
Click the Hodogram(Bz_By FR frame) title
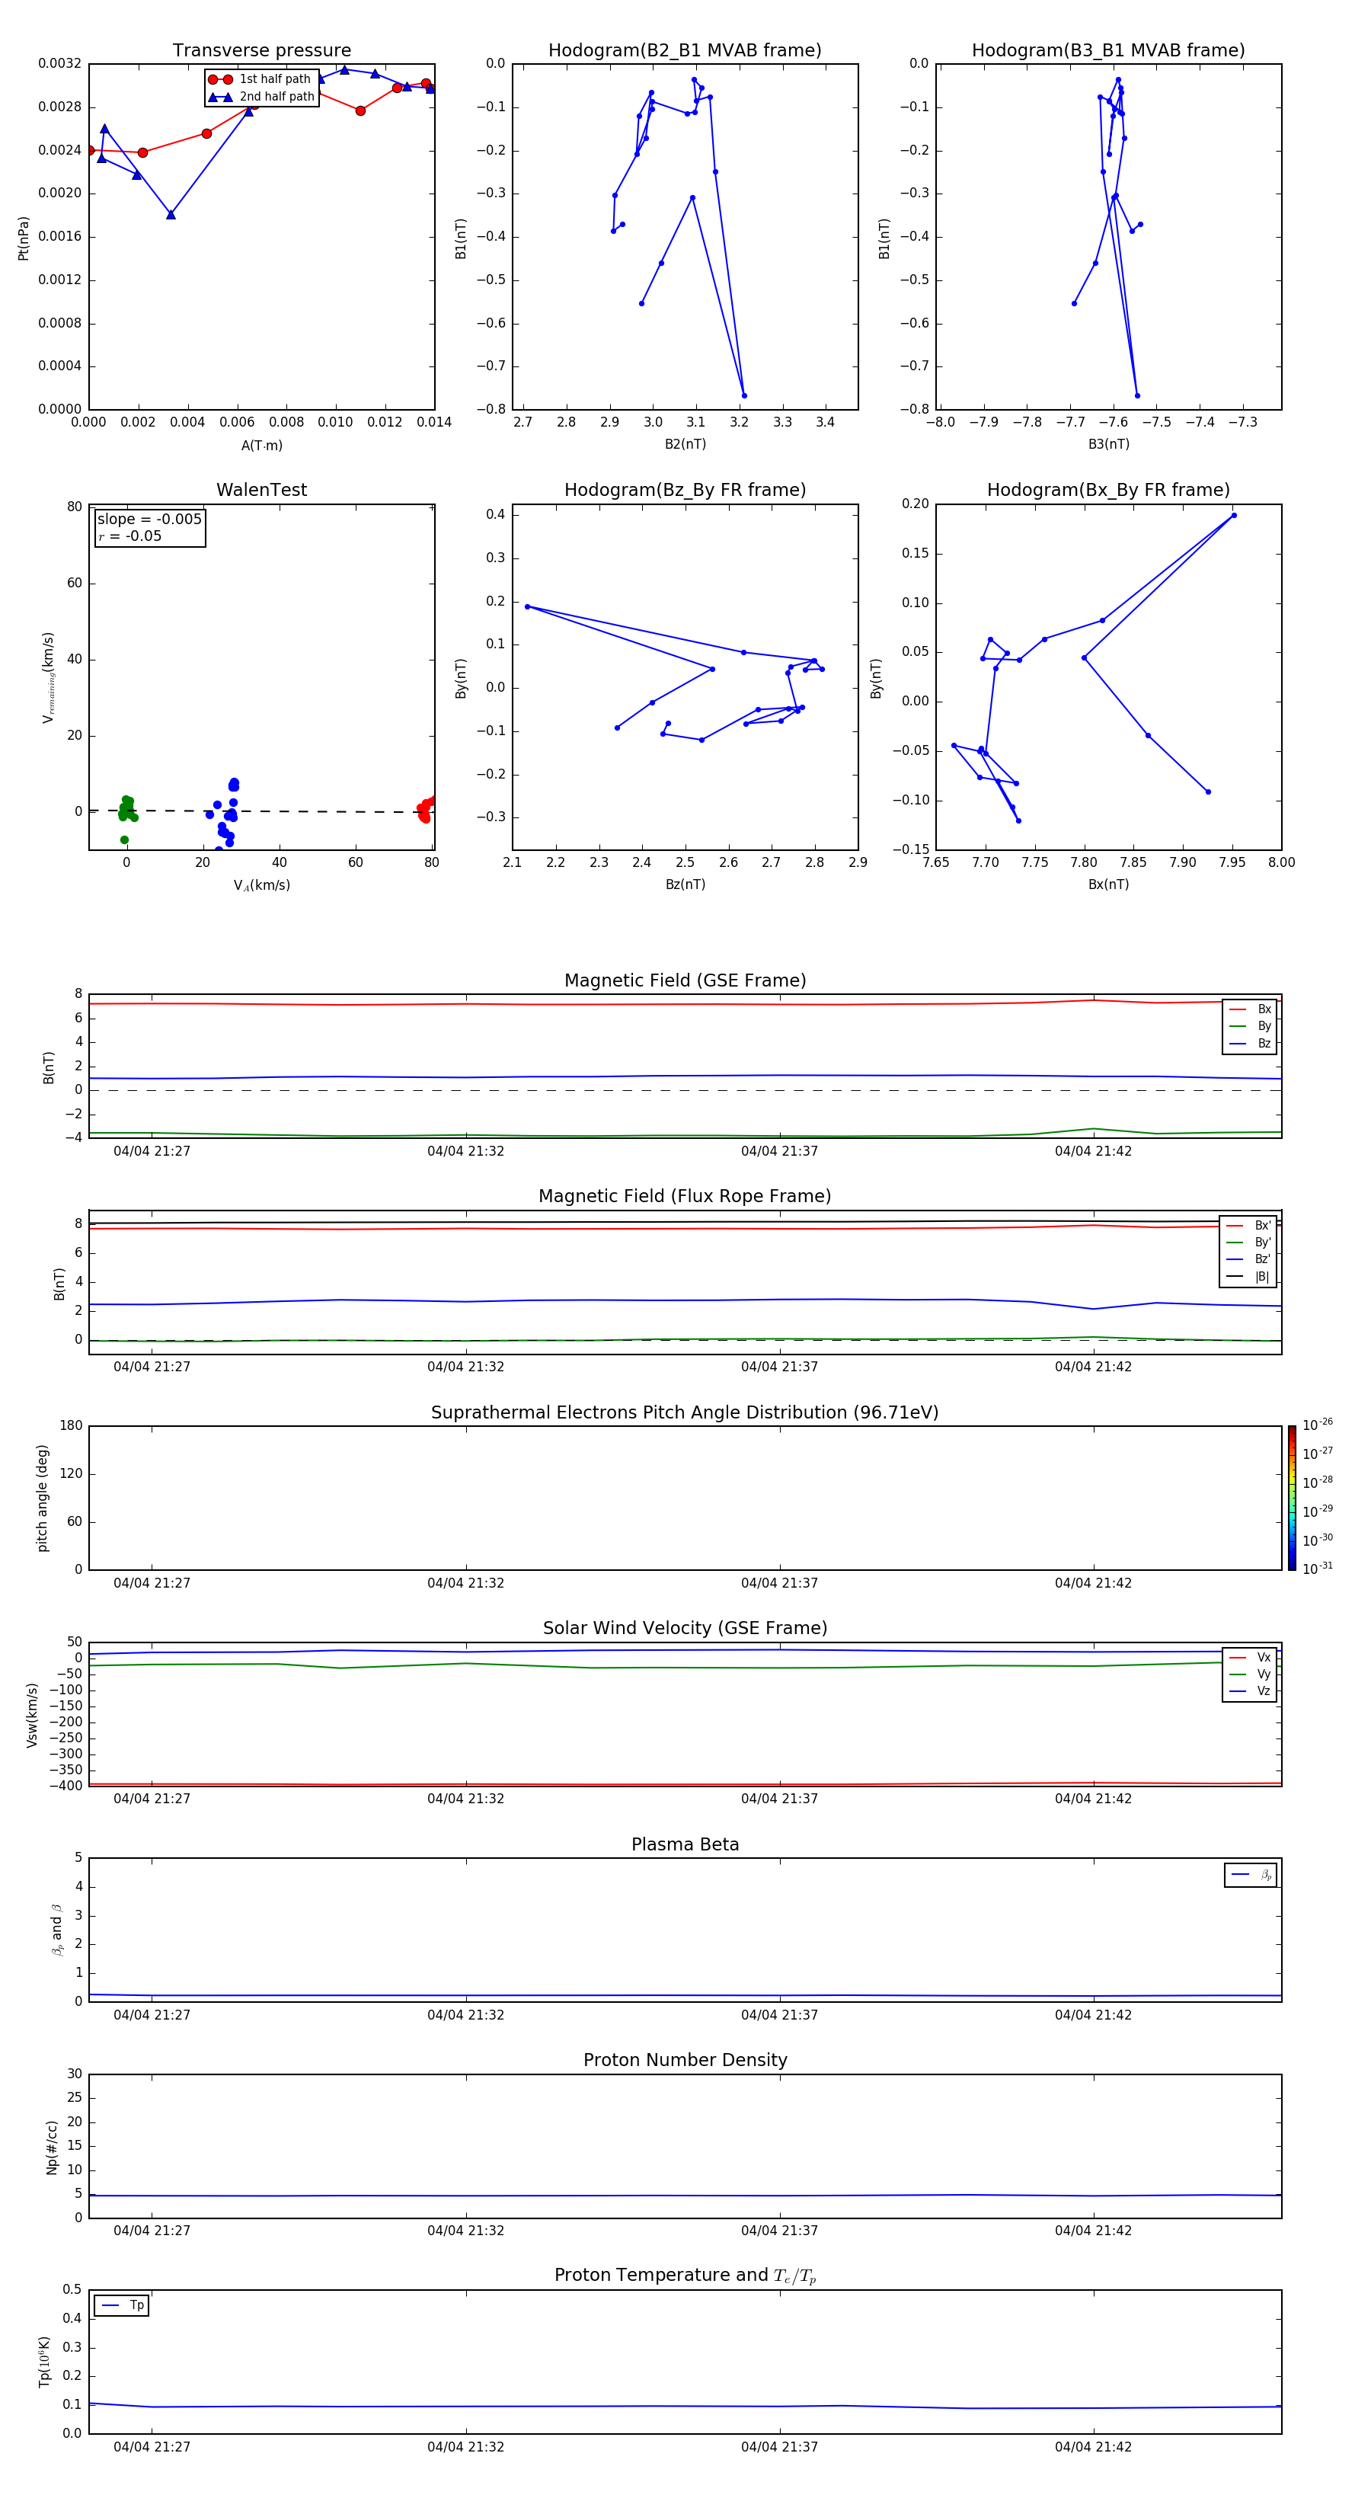[685, 490]
